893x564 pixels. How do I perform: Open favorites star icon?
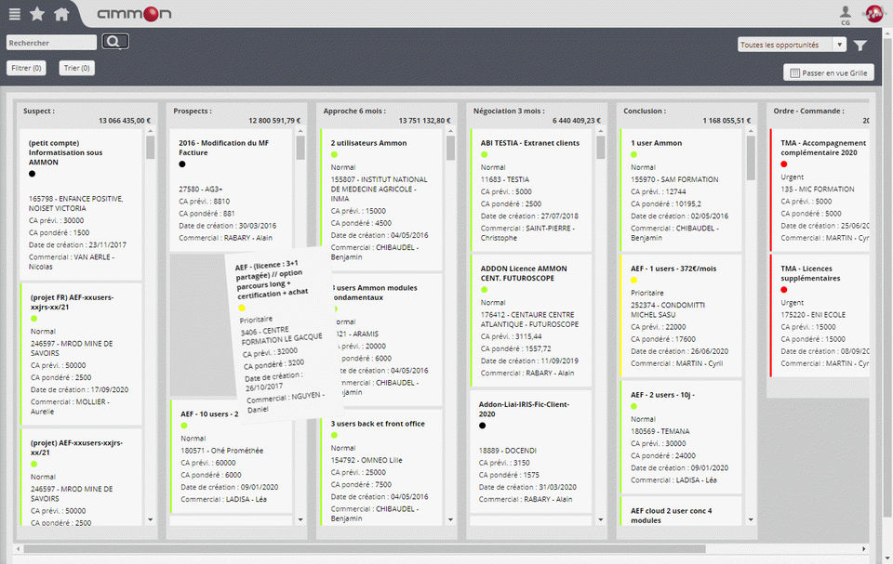coord(37,14)
